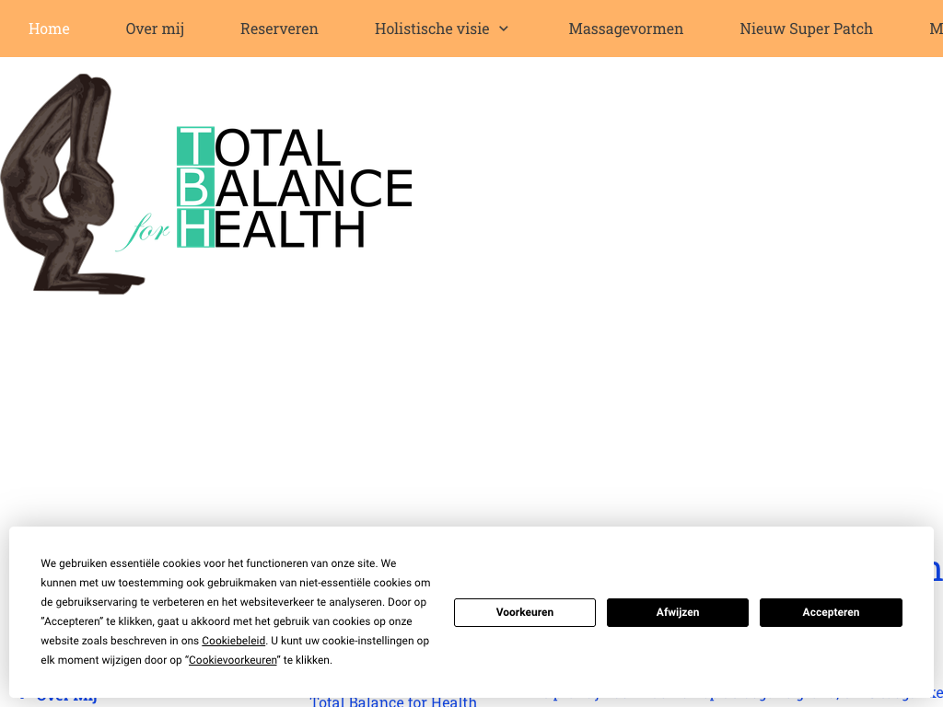Screen dimensions: 943x707
Task: Open the Nieuw Super Patch page
Action: pos(806,29)
